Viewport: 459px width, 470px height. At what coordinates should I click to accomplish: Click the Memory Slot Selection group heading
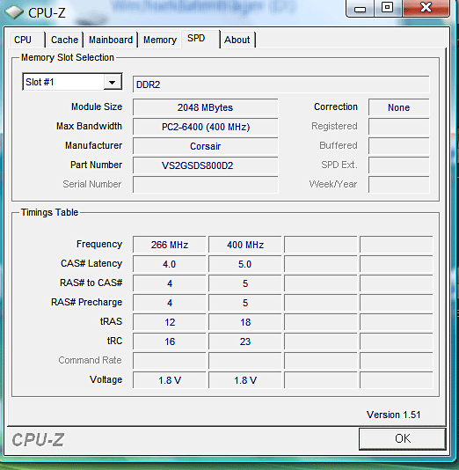(68, 57)
